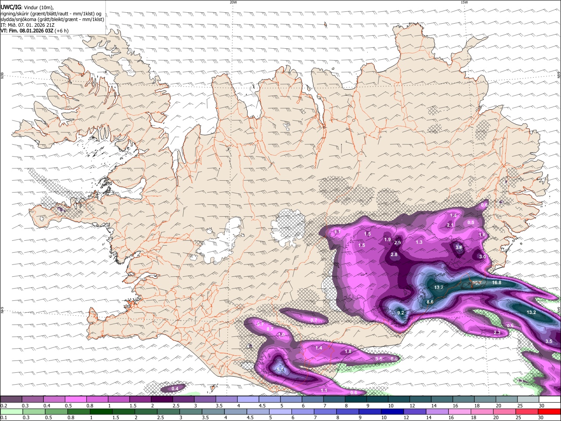561x421 pixels.
Task: Click the '15W' longitude label at the top edge
Action: pos(464,2)
